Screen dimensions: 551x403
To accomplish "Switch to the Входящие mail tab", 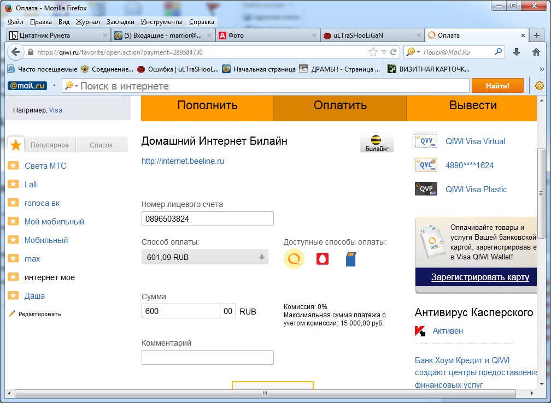I will pos(163,35).
